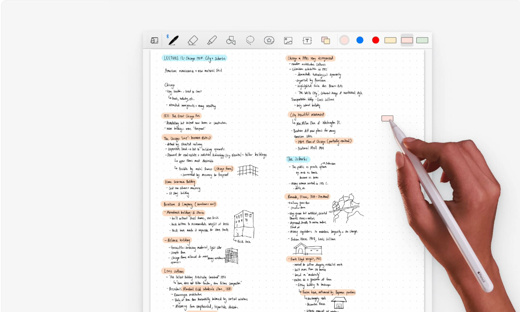
Task: Click the 'Burnham & Company' heading
Action: coord(189,204)
